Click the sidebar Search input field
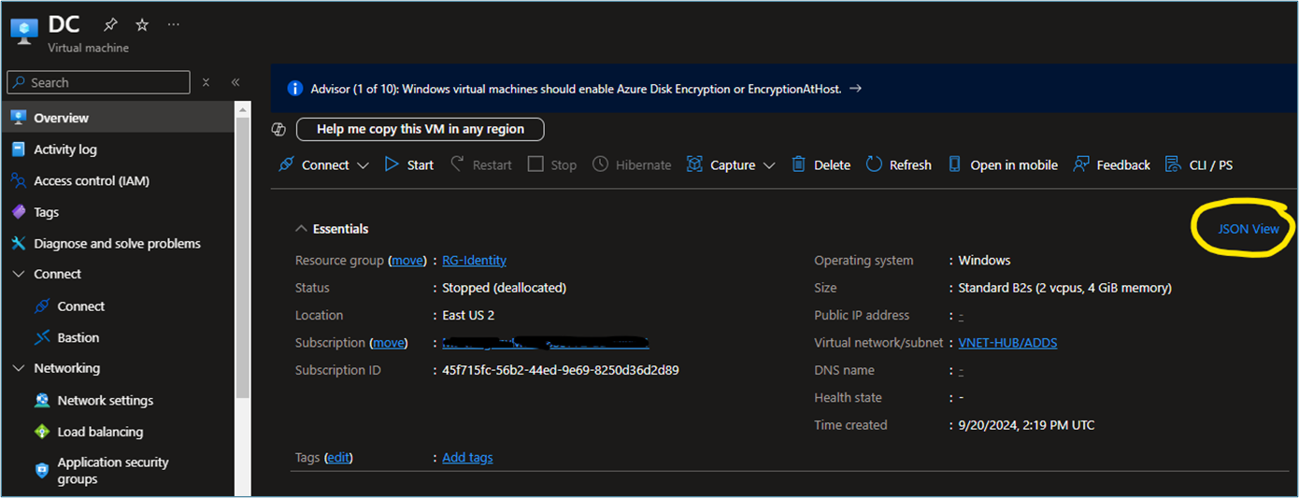1299x498 pixels. pyautogui.click(x=98, y=82)
